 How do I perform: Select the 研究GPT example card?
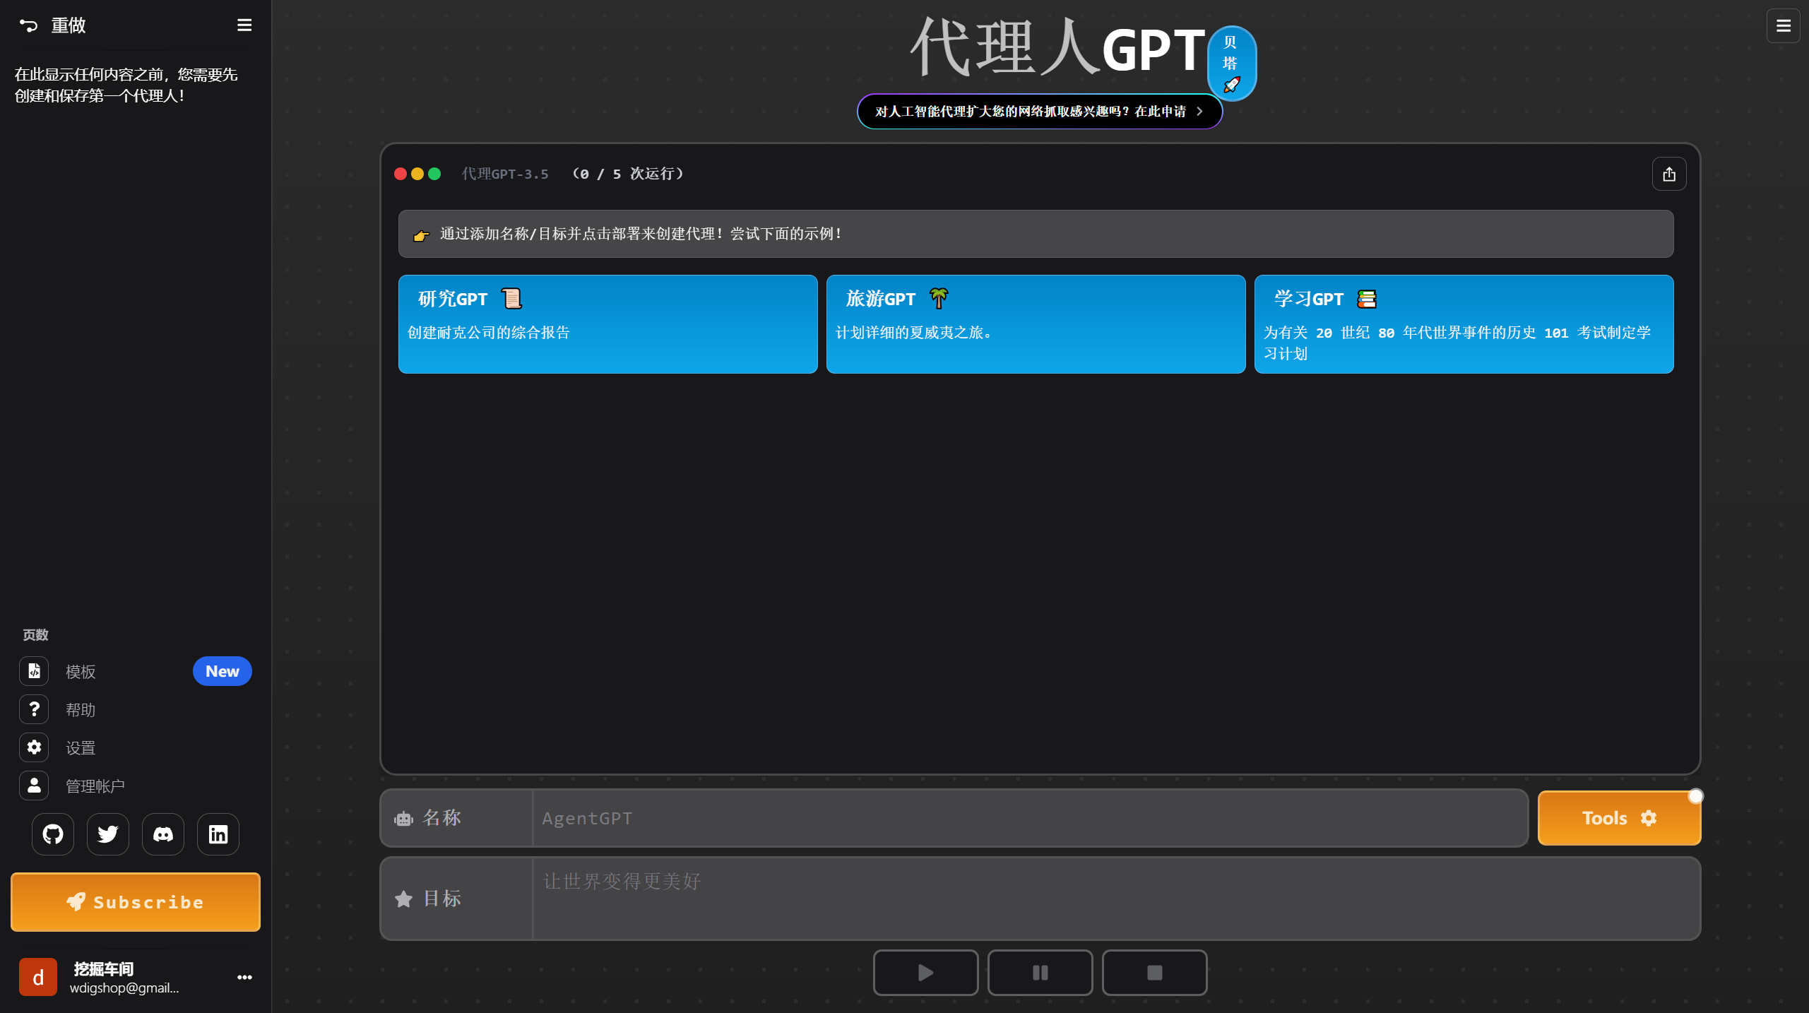click(x=607, y=324)
